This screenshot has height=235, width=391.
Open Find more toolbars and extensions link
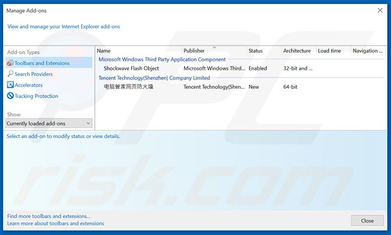[x=49, y=216]
